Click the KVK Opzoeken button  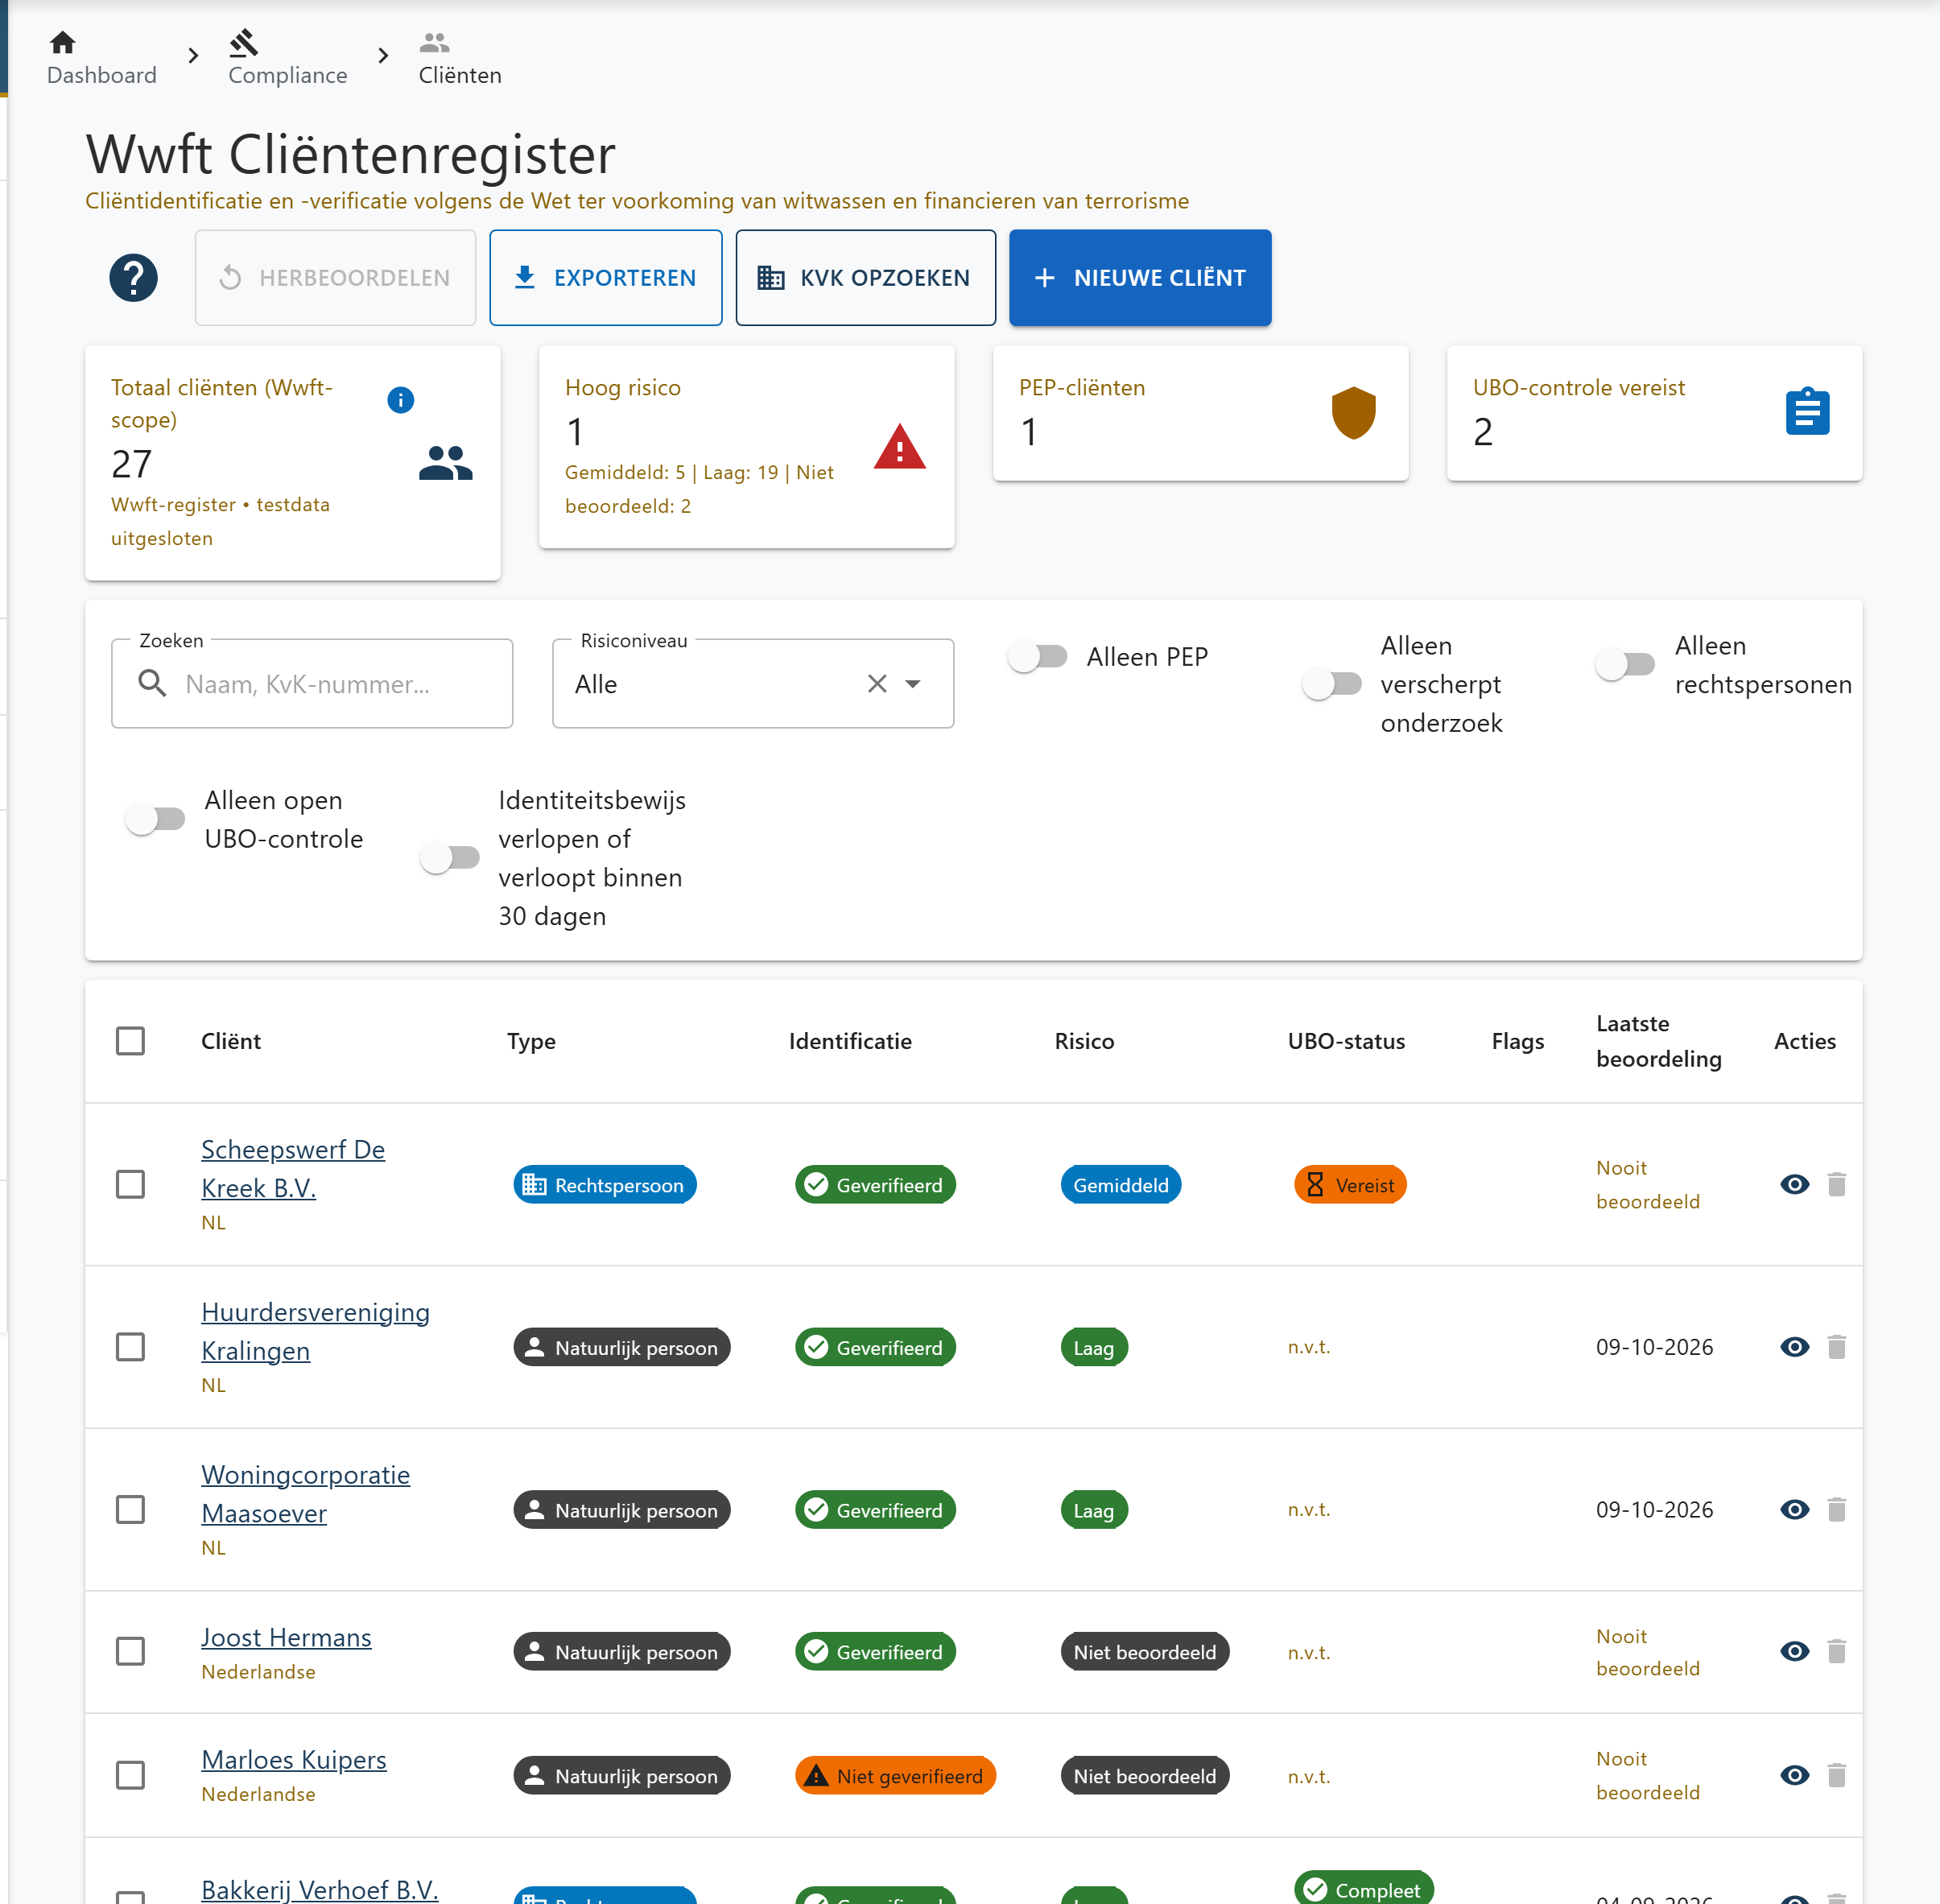tap(865, 278)
